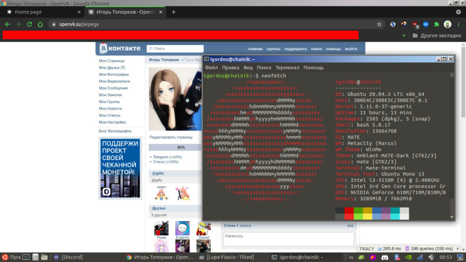Click the browser reload button

click(29, 24)
